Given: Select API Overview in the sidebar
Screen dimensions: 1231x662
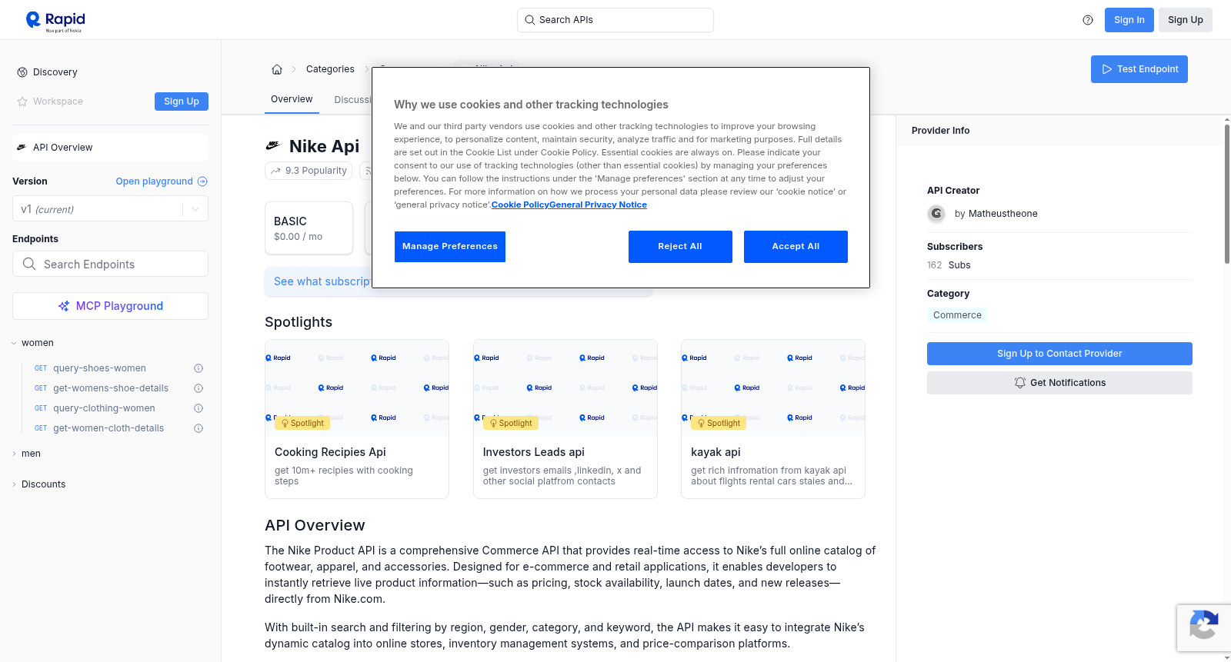Looking at the screenshot, I should point(110,148).
